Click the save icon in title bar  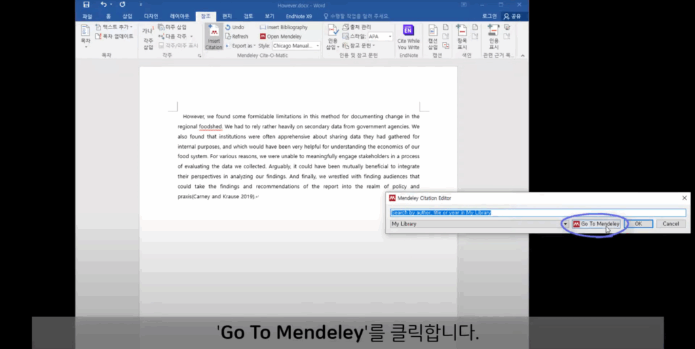[x=86, y=5]
